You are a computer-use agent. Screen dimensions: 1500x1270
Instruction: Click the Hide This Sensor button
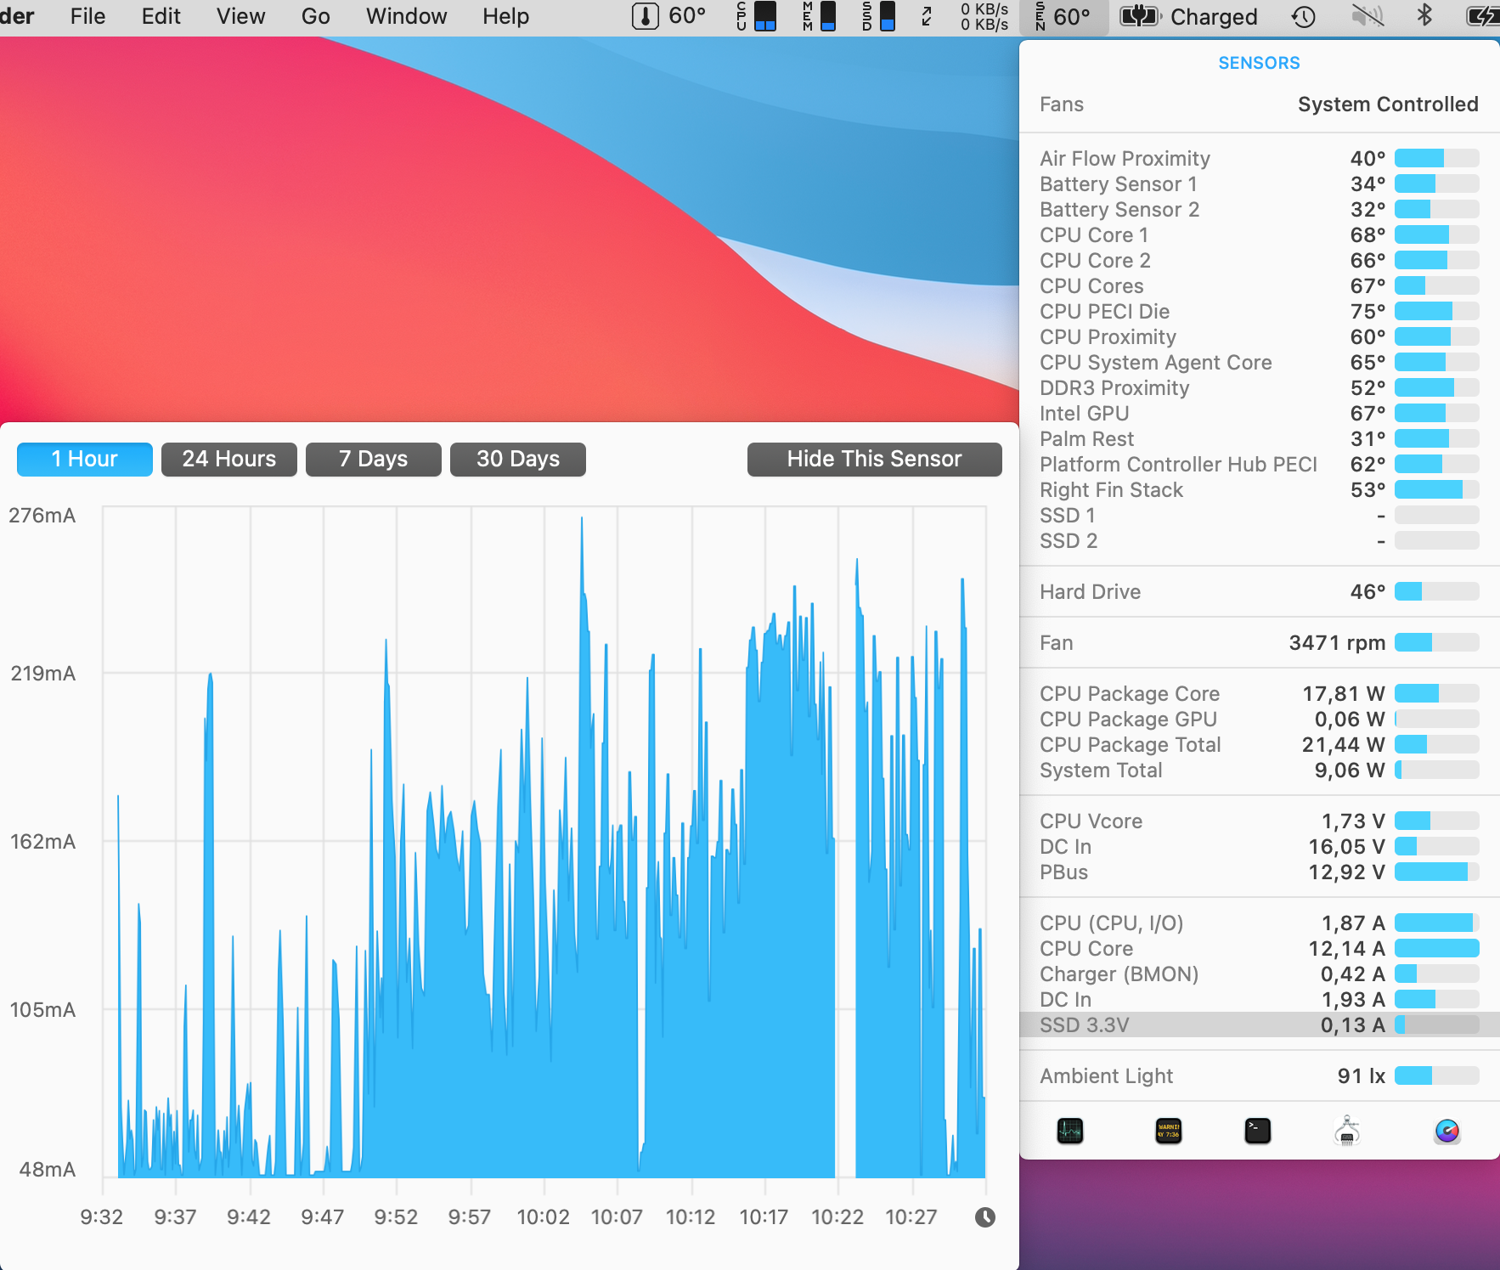point(874,460)
